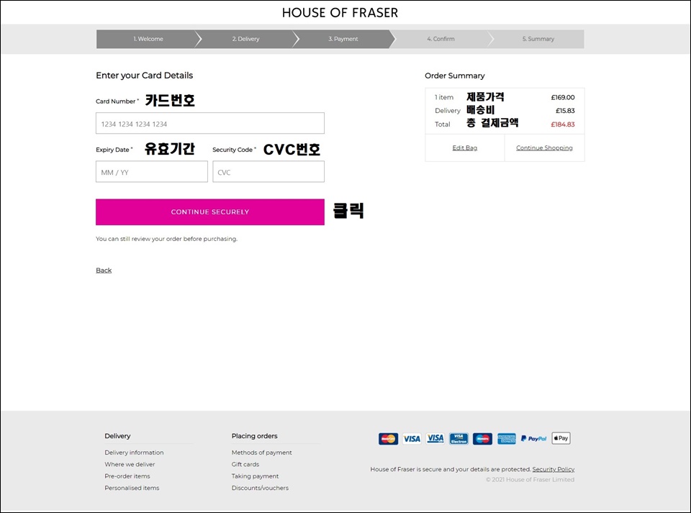691x513 pixels.
Task: Click the Maestro payment icon
Action: pos(482,439)
